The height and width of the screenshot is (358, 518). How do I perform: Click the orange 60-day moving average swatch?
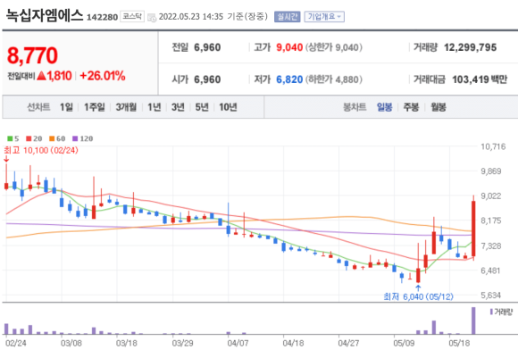point(52,138)
